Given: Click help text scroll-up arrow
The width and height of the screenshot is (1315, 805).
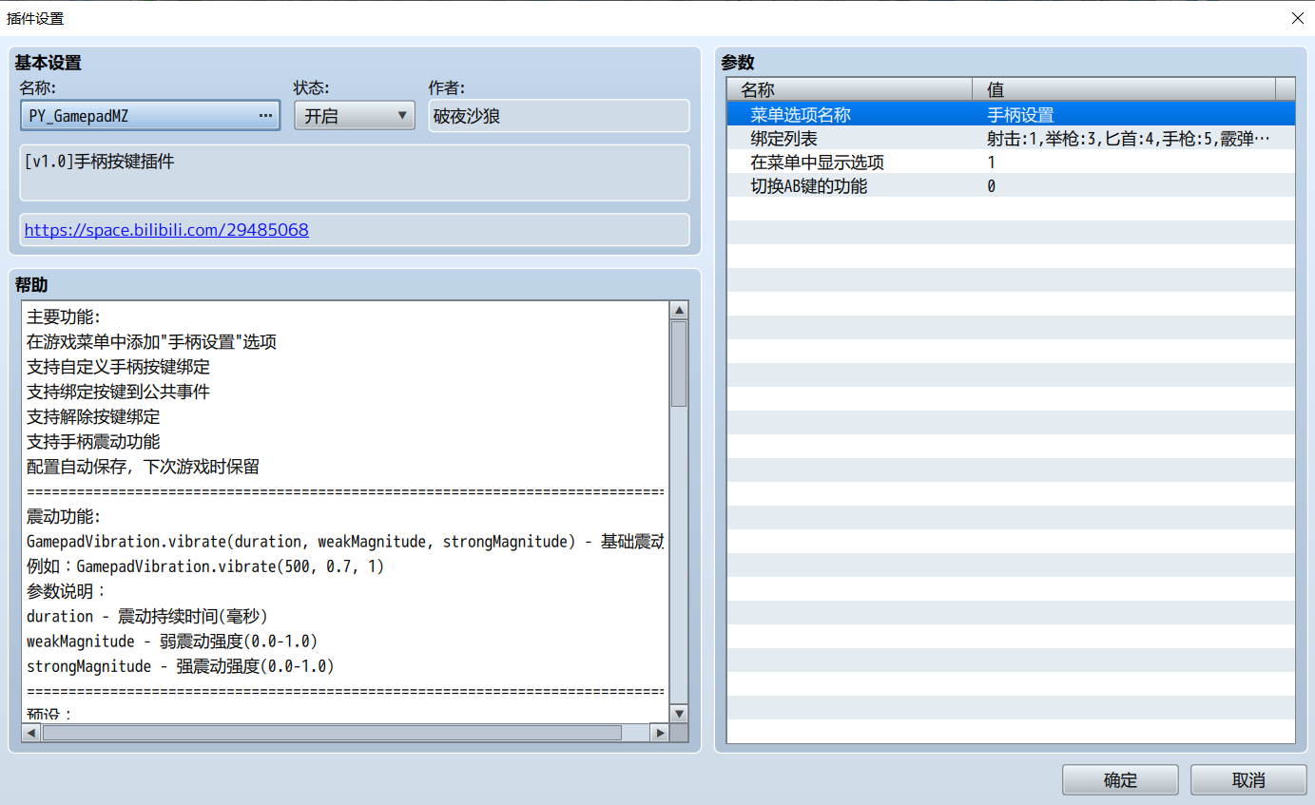Looking at the screenshot, I should 679,311.
